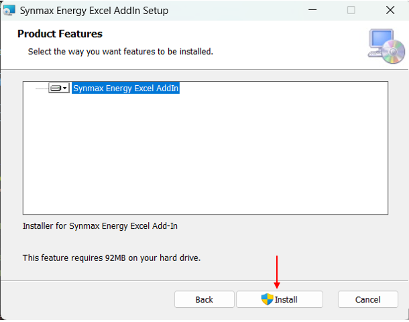
Task: Open the feature install-mode dropdown
Action: point(59,88)
